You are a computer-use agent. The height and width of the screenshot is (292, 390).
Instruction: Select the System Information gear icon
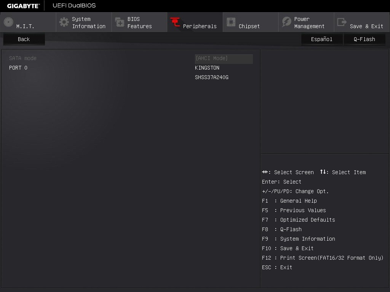point(63,22)
